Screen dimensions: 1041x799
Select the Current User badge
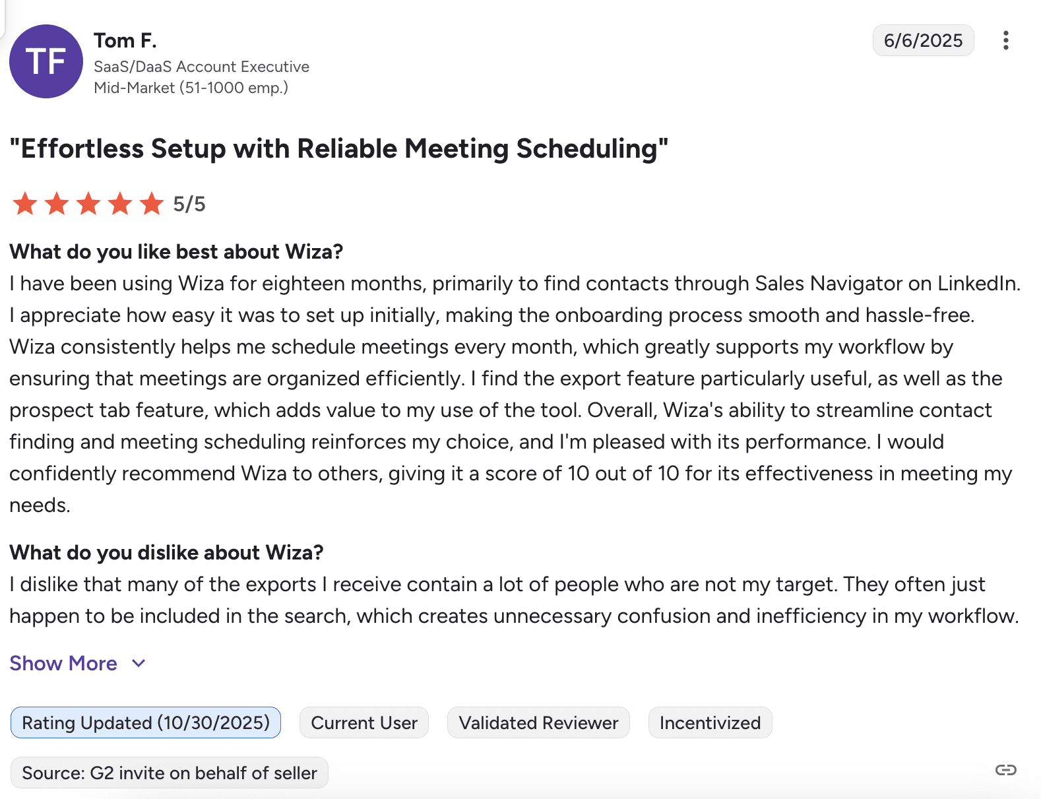click(x=364, y=722)
